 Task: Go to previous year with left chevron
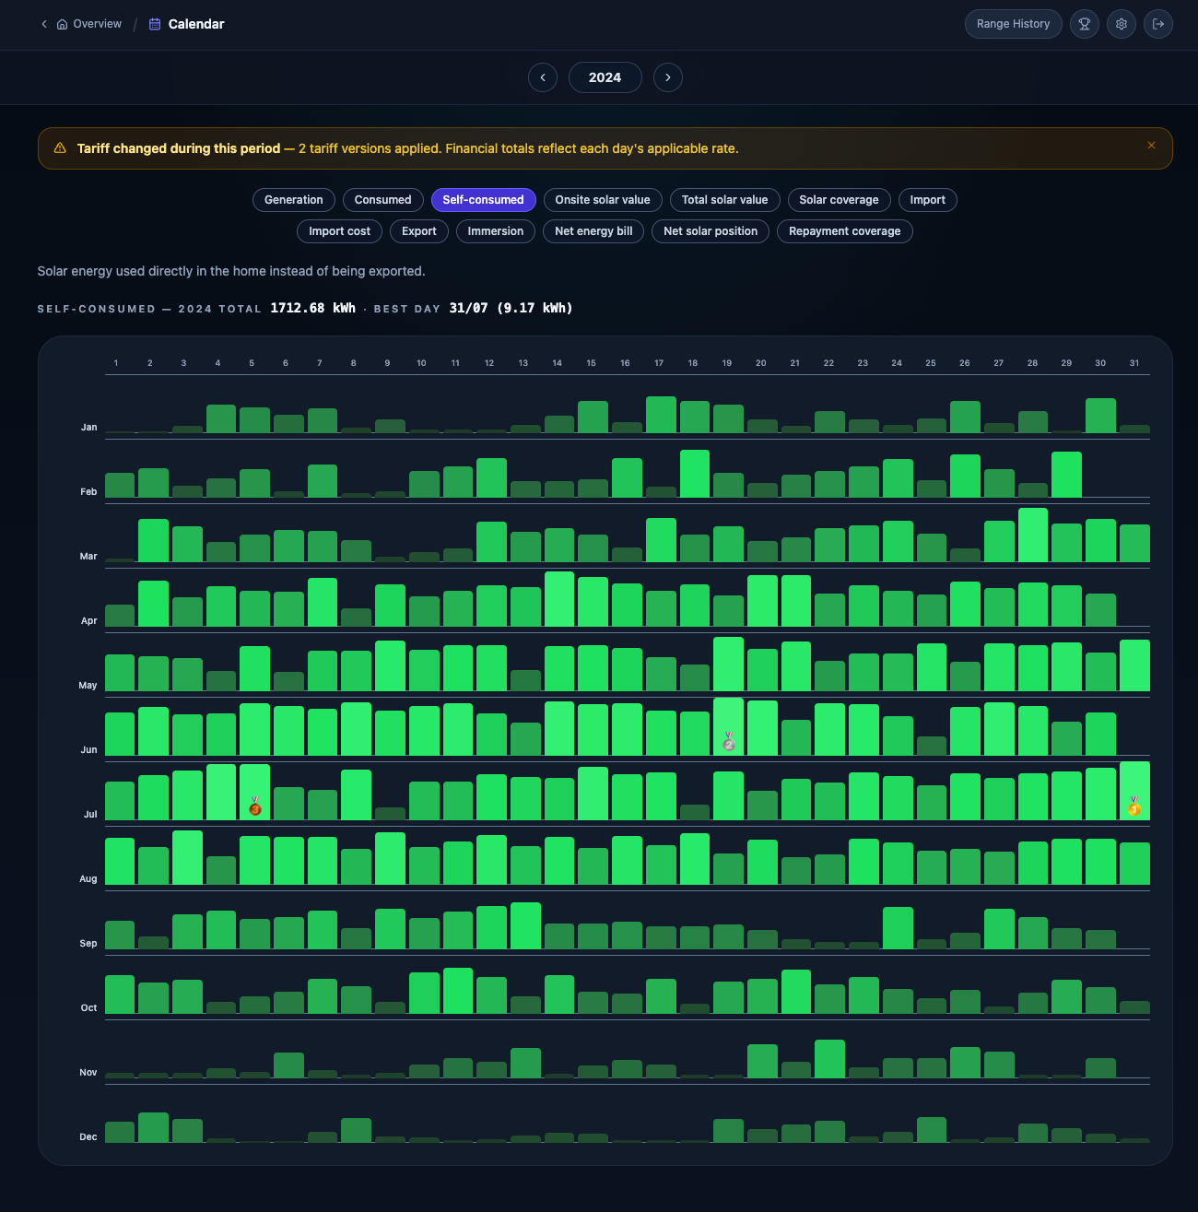pos(543,77)
